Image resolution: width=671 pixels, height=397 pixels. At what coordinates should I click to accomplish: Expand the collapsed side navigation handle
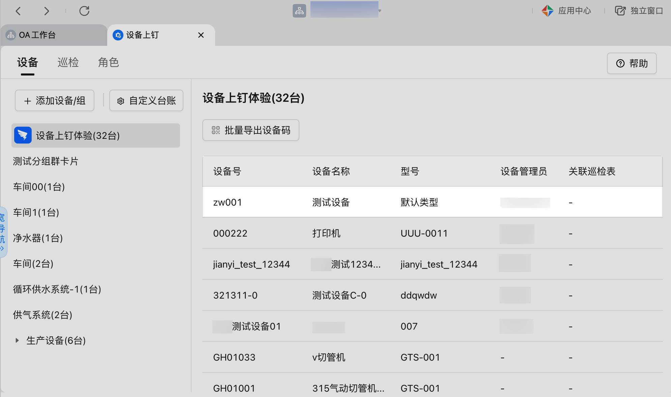pyautogui.click(x=3, y=232)
